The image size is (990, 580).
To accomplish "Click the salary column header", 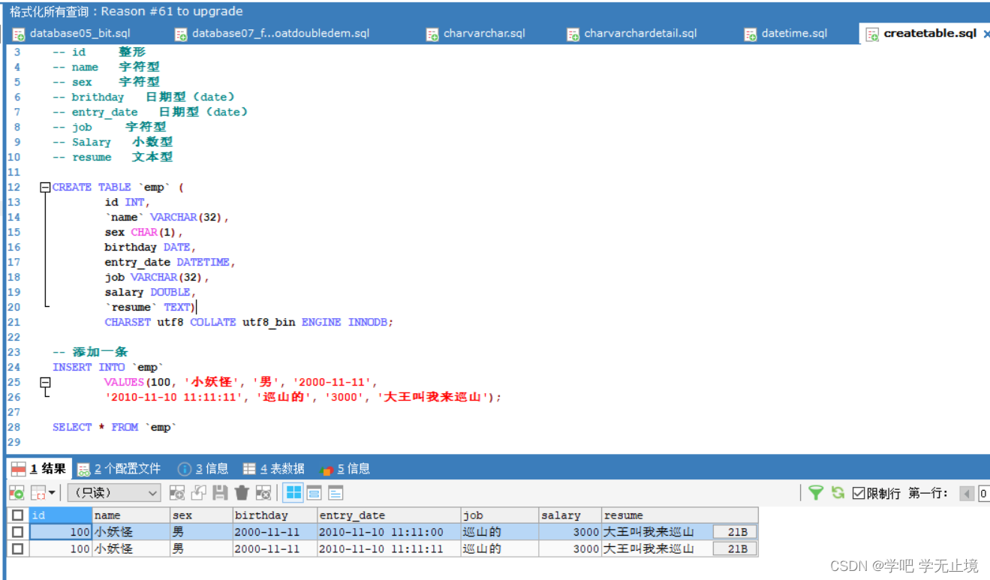I will [570, 515].
